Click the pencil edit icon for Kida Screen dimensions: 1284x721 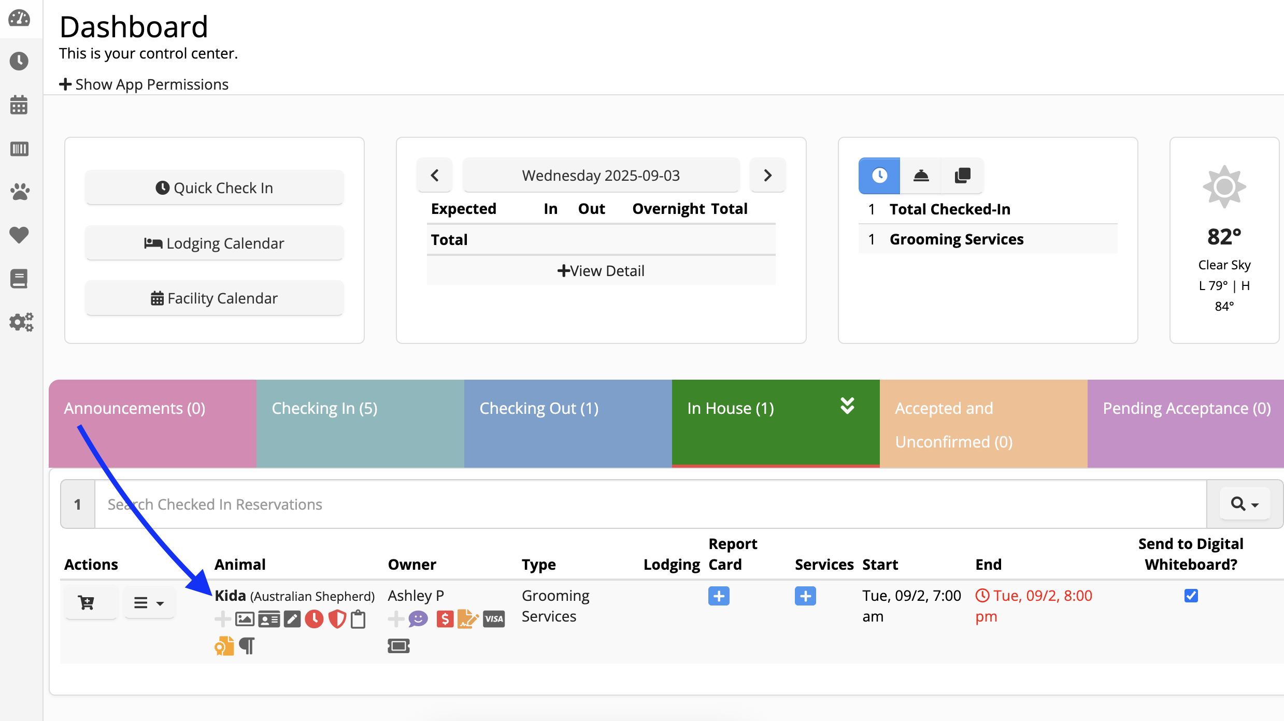coord(292,619)
